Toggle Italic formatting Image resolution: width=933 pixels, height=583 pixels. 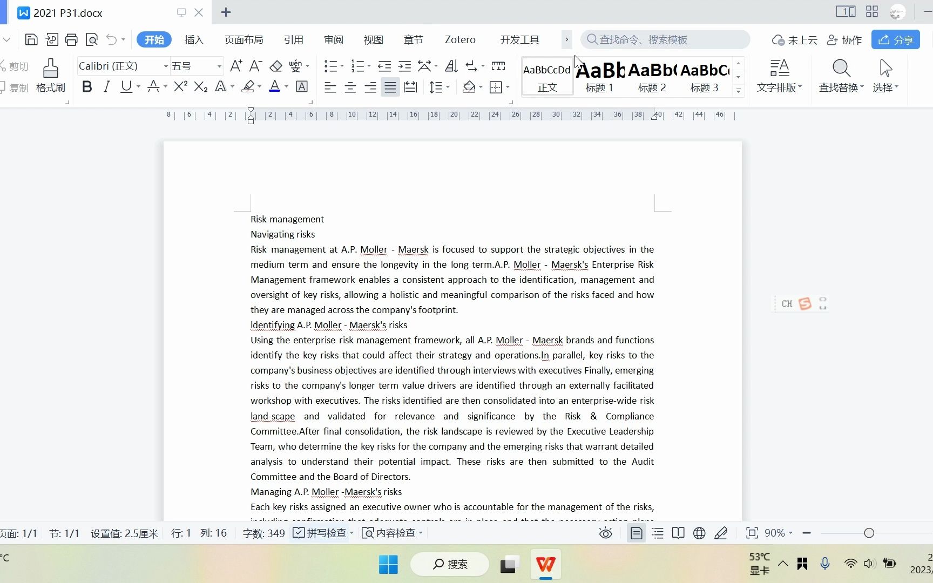[107, 86]
